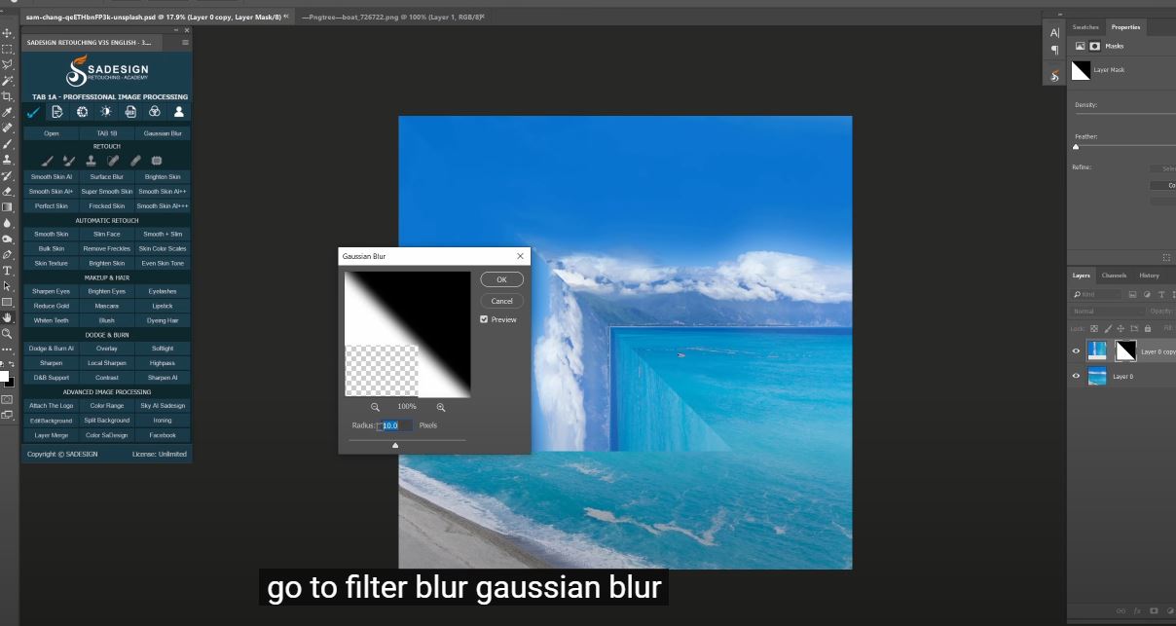Select the Crop tool
Image resolution: width=1176 pixels, height=626 pixels.
pos(7,96)
